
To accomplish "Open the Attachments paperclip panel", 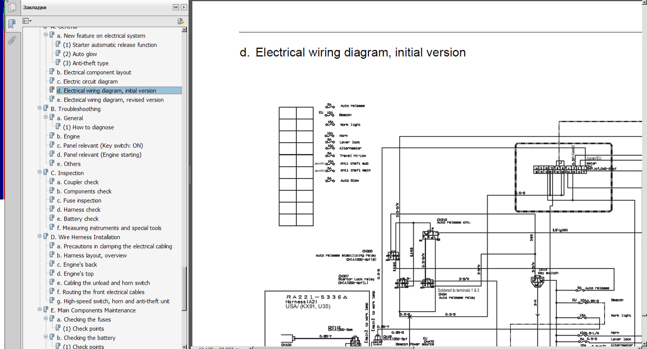I will [x=12, y=40].
